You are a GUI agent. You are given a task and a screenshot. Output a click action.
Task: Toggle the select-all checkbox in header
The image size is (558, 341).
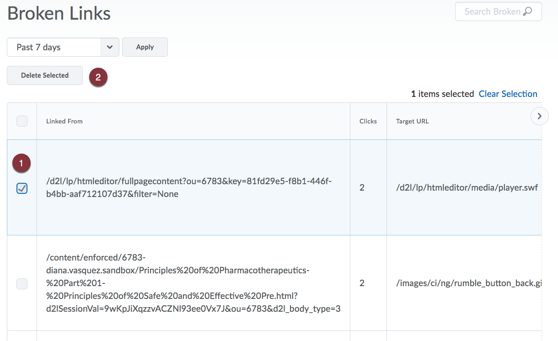[22, 121]
